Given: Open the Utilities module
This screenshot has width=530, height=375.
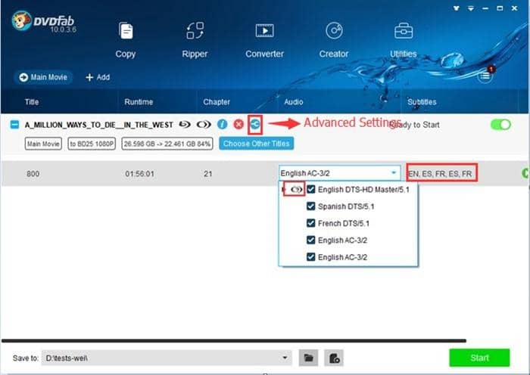Looking at the screenshot, I should coord(404,40).
